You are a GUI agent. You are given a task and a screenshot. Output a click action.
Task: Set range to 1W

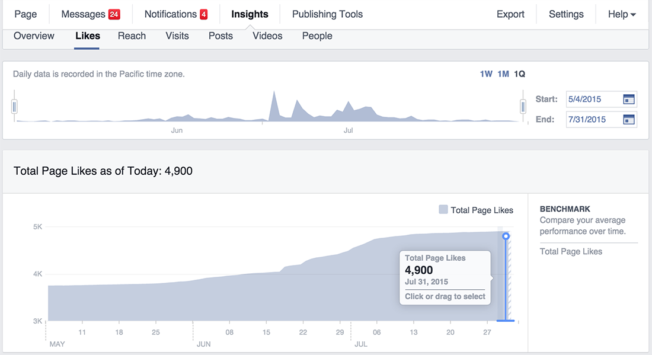tap(485, 74)
